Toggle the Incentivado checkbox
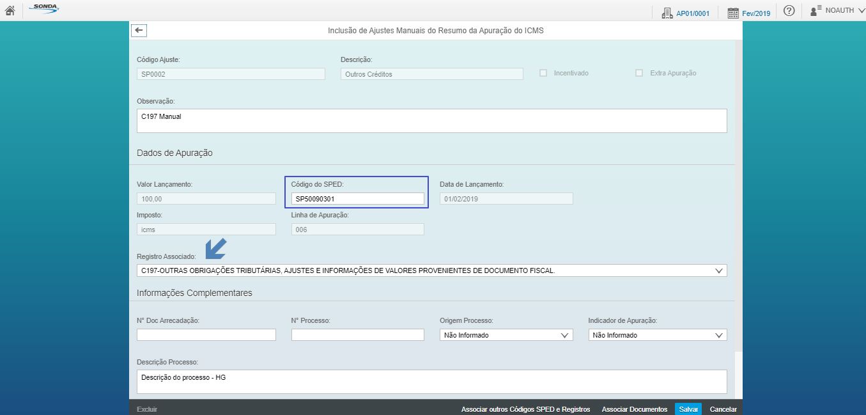 click(x=543, y=73)
